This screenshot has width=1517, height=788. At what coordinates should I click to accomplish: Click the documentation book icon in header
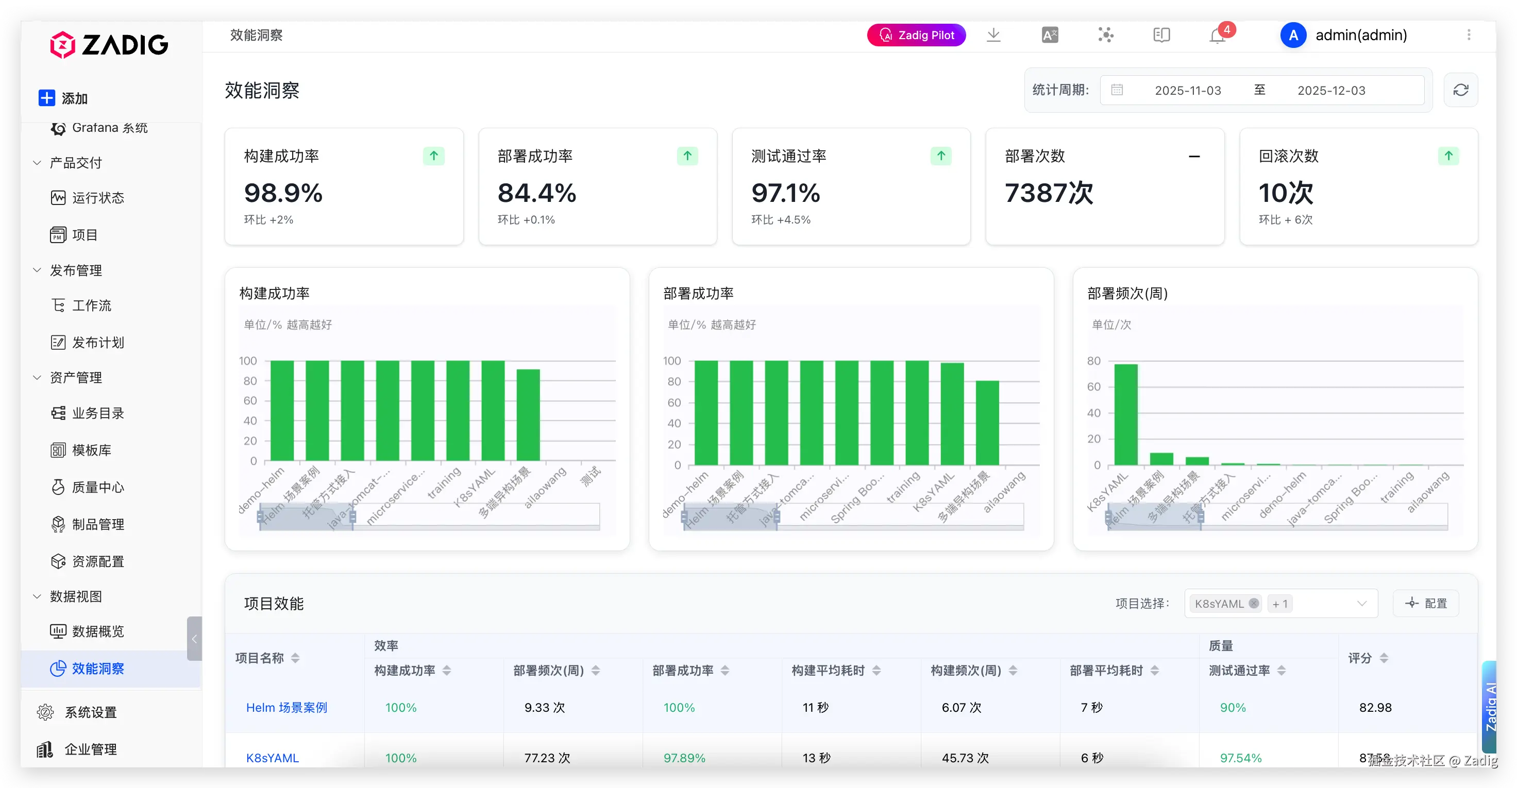pyautogui.click(x=1161, y=36)
